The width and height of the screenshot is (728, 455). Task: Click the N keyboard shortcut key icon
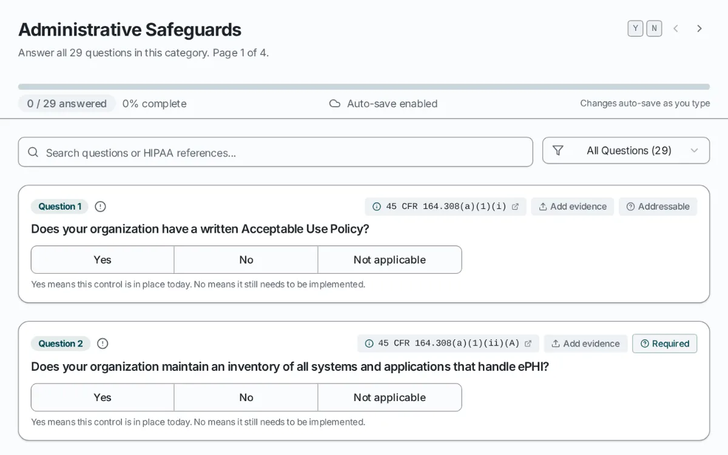click(654, 28)
